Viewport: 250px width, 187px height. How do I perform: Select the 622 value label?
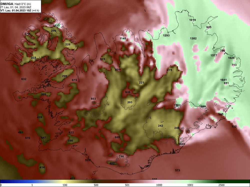coord(71,132)
